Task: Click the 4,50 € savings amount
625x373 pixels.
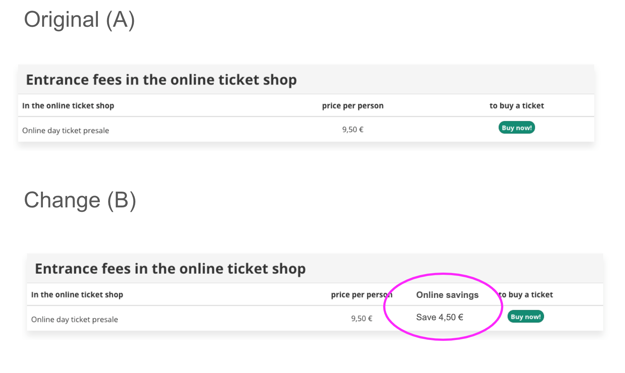Action: click(x=451, y=317)
